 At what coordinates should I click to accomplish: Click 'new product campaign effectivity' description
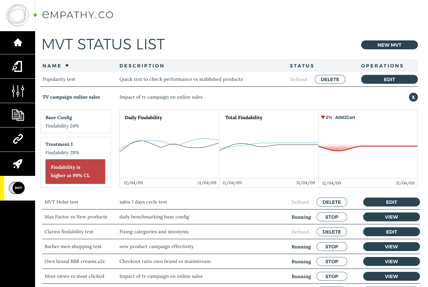pyautogui.click(x=157, y=247)
